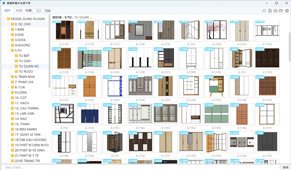The height and width of the screenshot is (170, 291).
Task: Click the open folder icon in the toolbar
Action: [x=281, y=11]
